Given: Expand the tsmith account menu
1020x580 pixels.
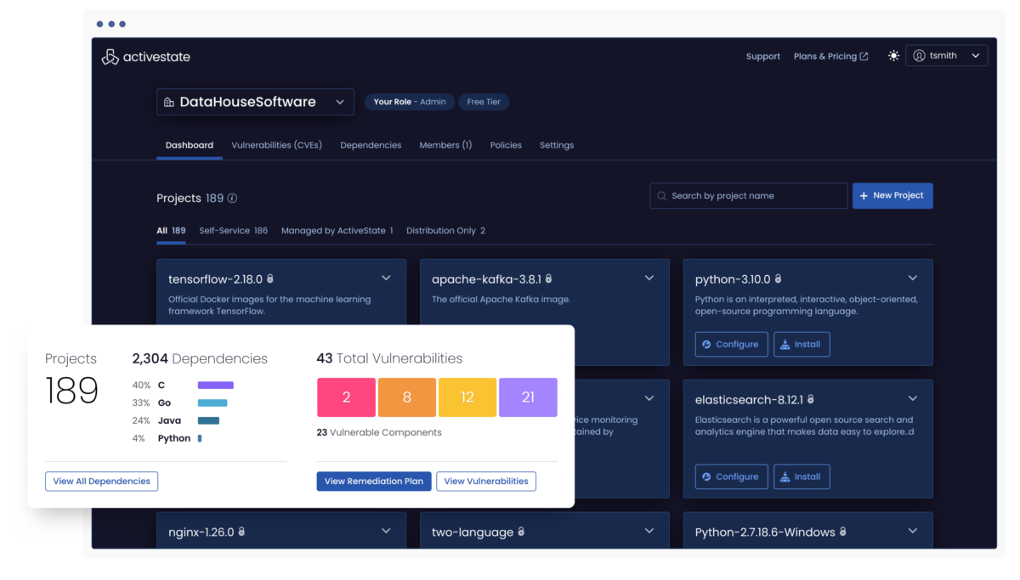Looking at the screenshot, I should pos(975,54).
